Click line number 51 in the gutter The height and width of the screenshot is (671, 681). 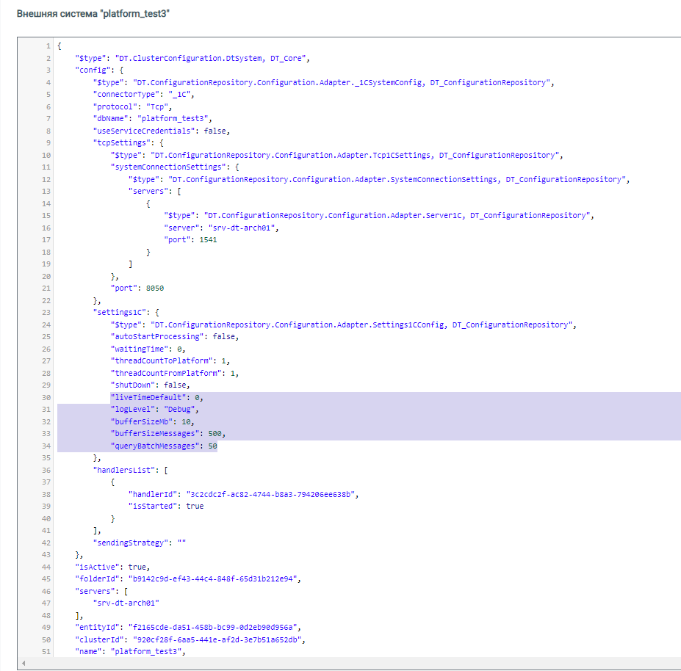(46, 651)
